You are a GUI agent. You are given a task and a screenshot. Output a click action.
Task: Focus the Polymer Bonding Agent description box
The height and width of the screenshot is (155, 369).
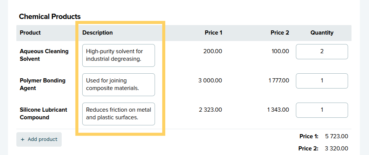[118, 84]
